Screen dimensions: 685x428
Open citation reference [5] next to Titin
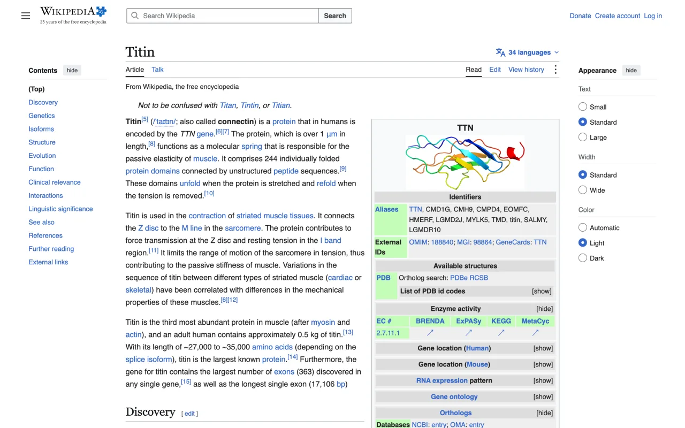pyautogui.click(x=145, y=119)
